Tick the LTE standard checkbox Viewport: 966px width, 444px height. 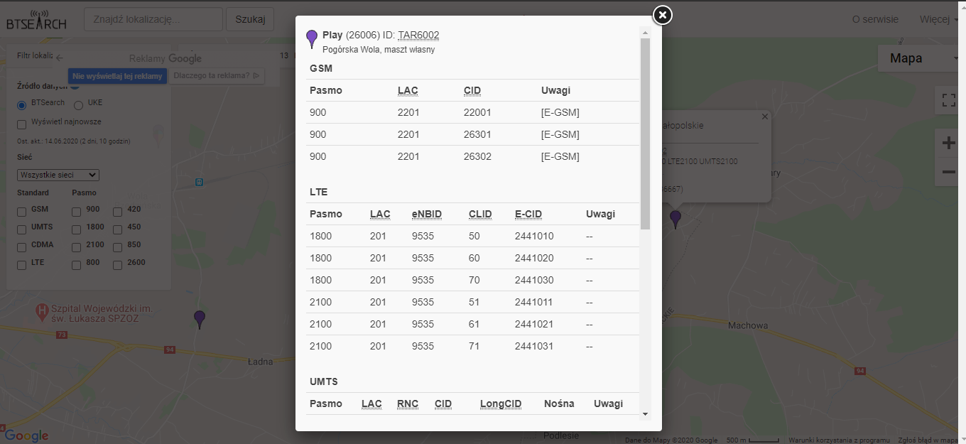(22, 265)
